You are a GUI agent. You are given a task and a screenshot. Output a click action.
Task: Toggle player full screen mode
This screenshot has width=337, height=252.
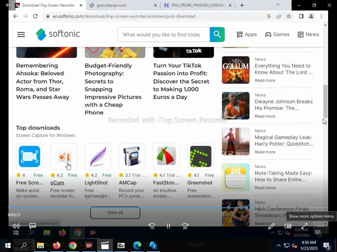(304, 226)
